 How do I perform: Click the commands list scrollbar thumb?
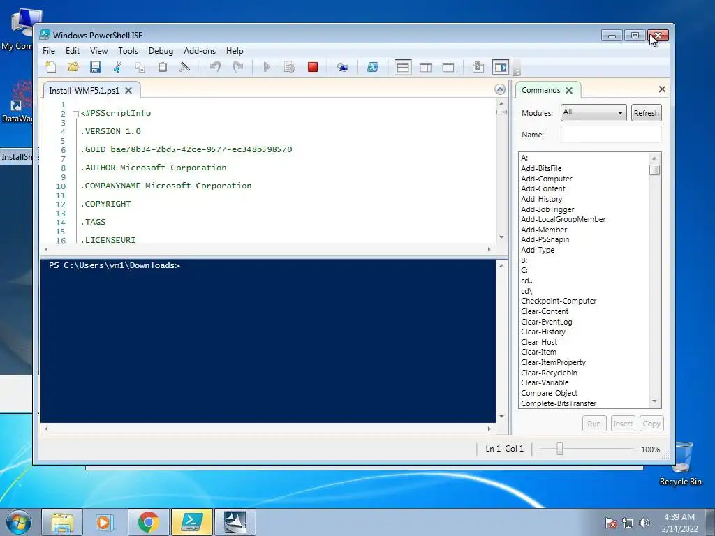click(x=655, y=170)
